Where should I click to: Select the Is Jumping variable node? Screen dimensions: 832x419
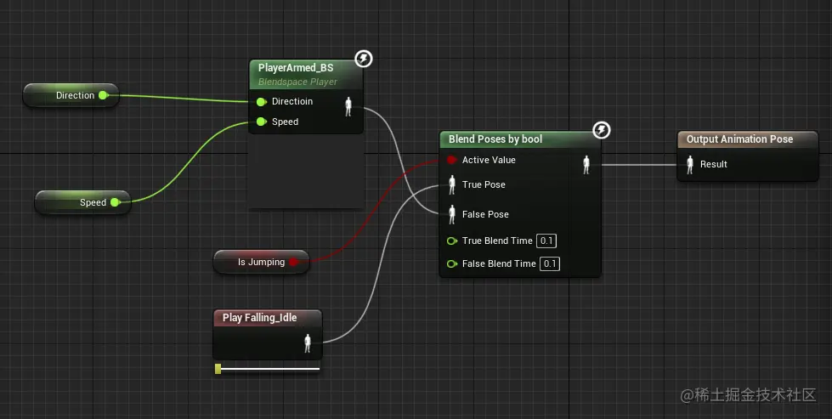[261, 262]
